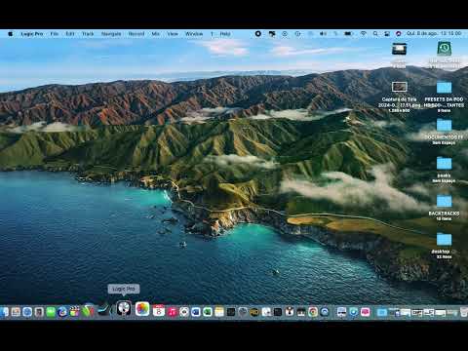Open the Trash in the Dock
Viewport: 468px width, 351px height.
[465, 312]
